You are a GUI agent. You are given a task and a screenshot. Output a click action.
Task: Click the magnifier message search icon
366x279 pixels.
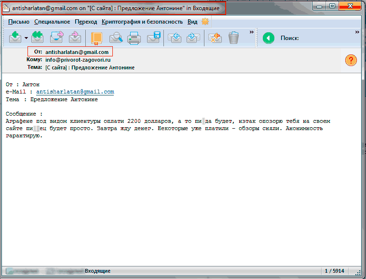coord(116,37)
